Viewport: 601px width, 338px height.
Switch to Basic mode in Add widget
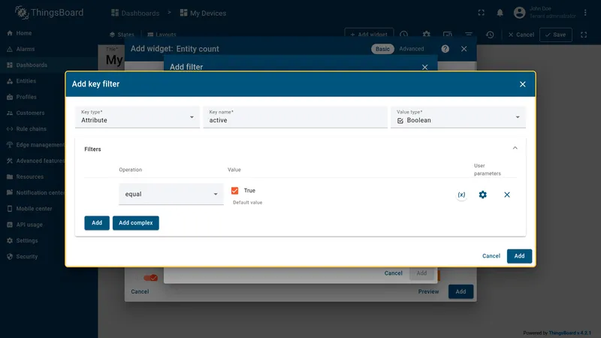[x=382, y=49]
